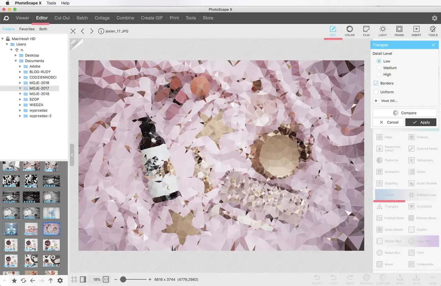Open the FILM effects panel
This screenshot has width=441, height=286.
pyautogui.click(x=366, y=31)
